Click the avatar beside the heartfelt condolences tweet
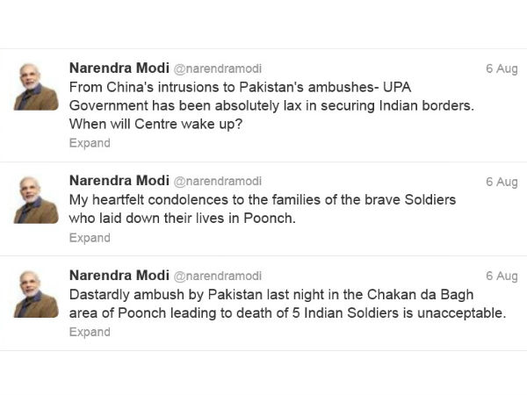Image resolution: width=527 pixels, height=395 pixels. 36,198
